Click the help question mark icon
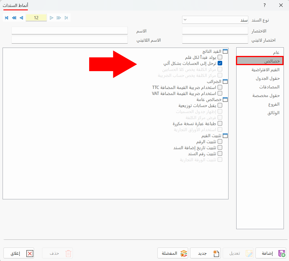Image resolution: width=289 pixels, height=261 pixels. [265, 5]
